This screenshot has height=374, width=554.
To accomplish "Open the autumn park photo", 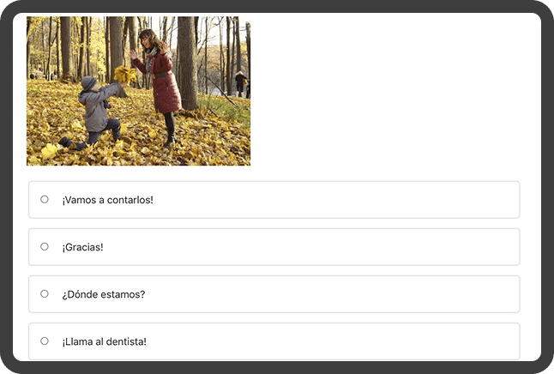I will 138,91.
